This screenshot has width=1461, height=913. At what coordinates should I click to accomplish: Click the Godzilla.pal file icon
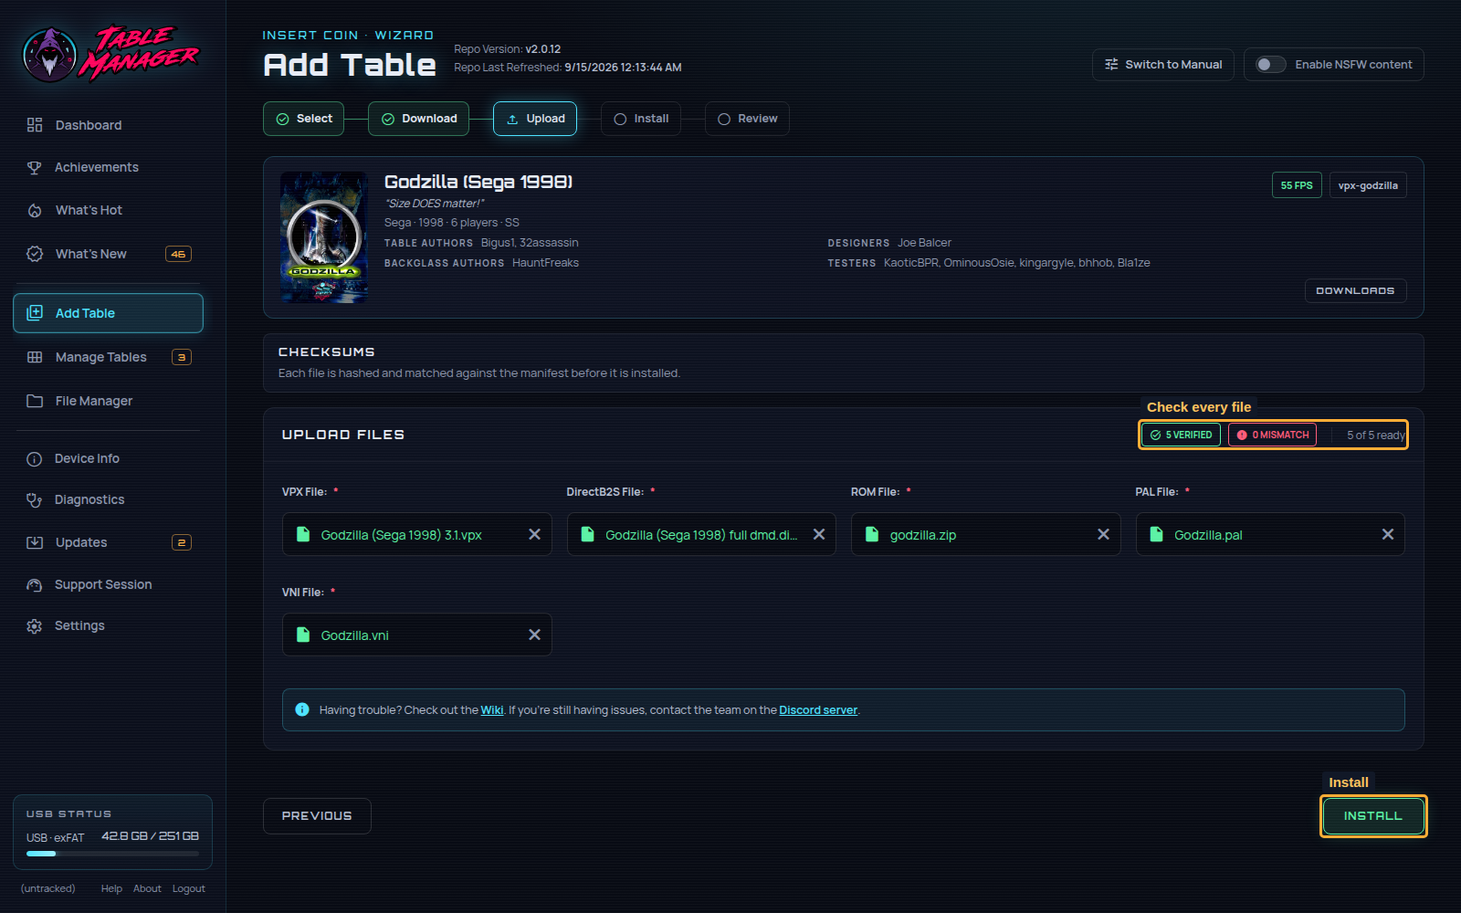tap(1157, 535)
